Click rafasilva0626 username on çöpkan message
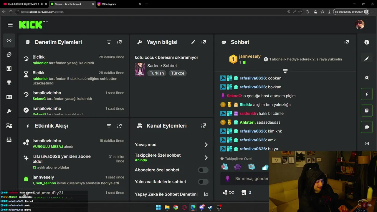This screenshot has width=377, height=212. tap(253, 78)
